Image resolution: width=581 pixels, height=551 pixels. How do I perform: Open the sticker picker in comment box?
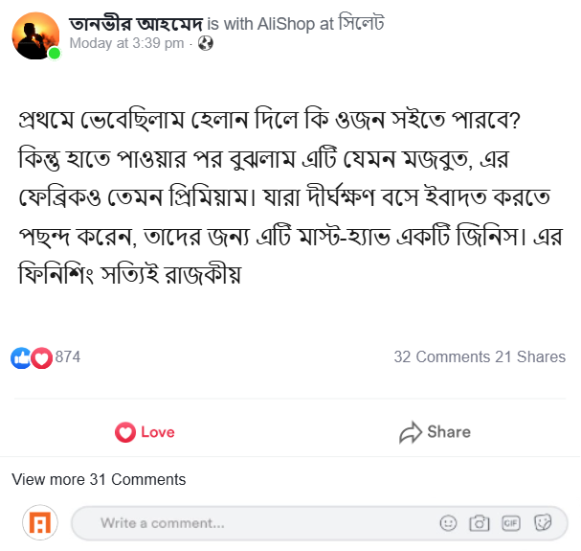[x=543, y=523]
